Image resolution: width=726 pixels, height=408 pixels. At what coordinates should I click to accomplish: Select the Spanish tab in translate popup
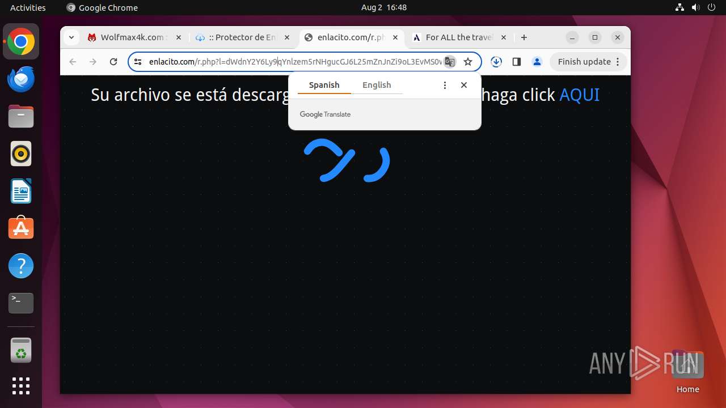click(324, 85)
